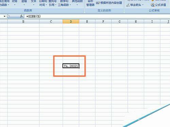Open the 日期和时间 functions dropdown
Viewport: 170px width, 127px height.
tap(43, 3)
